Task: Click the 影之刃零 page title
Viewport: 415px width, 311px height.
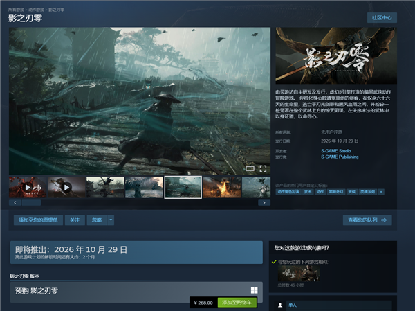Action: click(25, 18)
